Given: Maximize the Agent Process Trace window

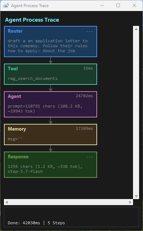Looking at the screenshot, I should tap(118, 5).
